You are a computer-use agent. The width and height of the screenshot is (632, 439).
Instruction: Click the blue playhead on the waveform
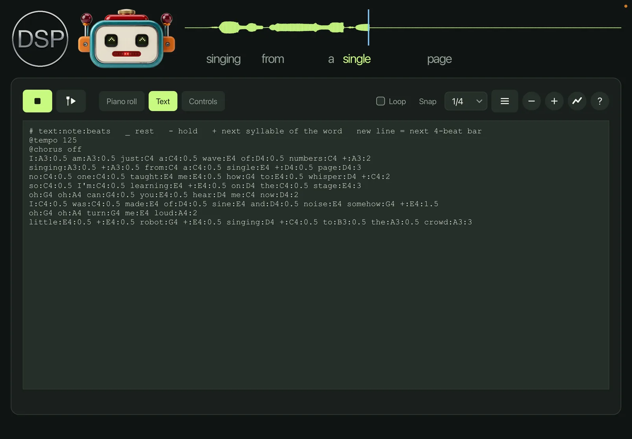click(369, 27)
